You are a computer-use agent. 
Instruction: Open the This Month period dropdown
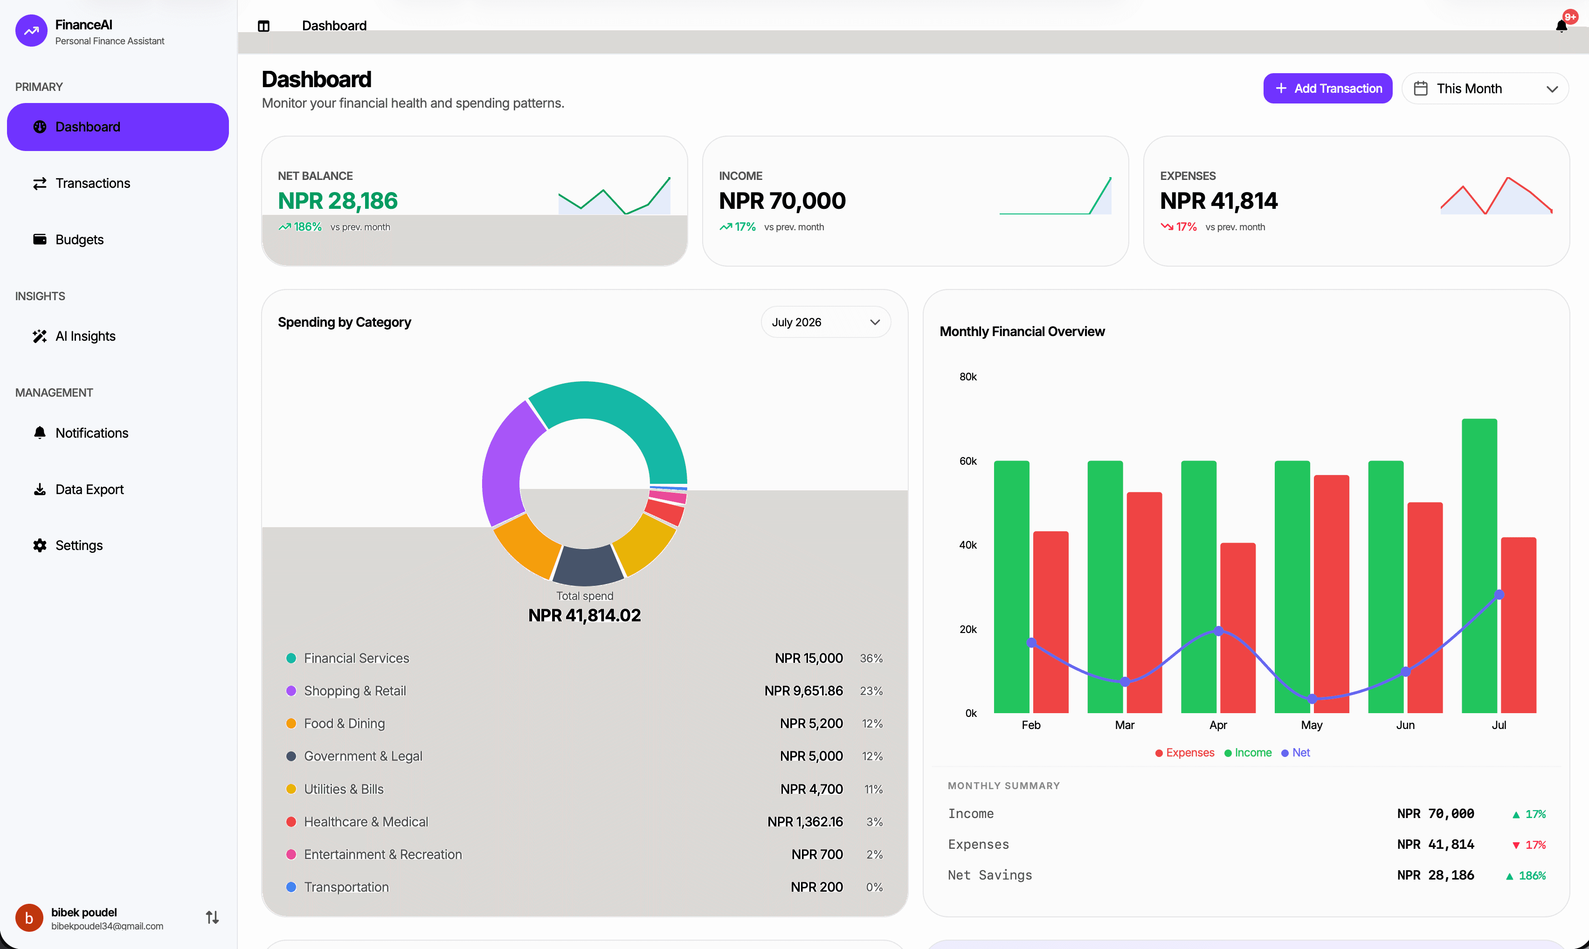pyautogui.click(x=1485, y=88)
